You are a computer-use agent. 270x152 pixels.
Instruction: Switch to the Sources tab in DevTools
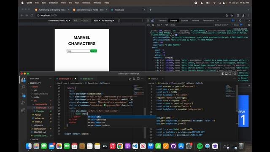[184, 21]
